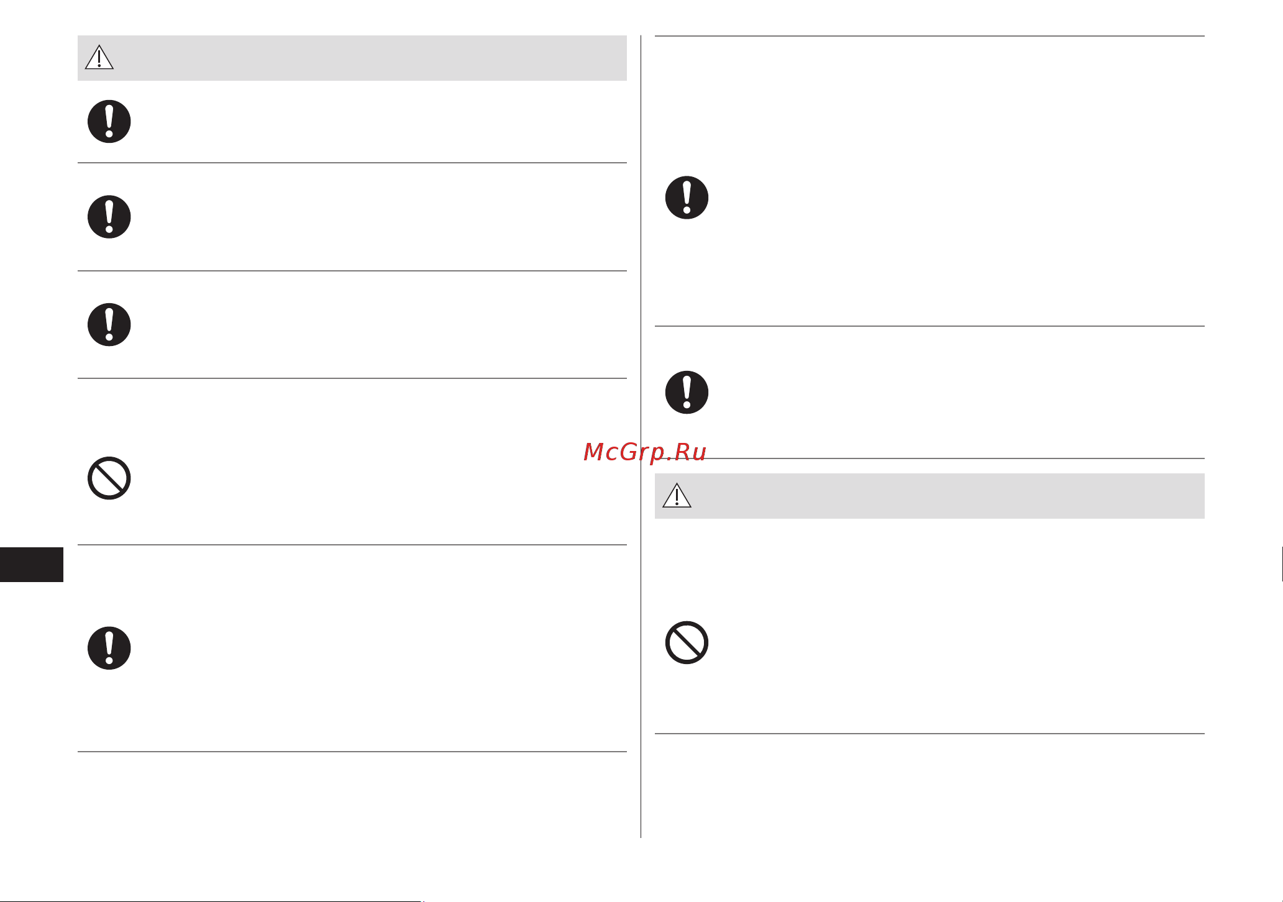1283x902 pixels.
Task: Click the thin horizontal bar along the bottom-left edge
Action: tap(211, 901)
